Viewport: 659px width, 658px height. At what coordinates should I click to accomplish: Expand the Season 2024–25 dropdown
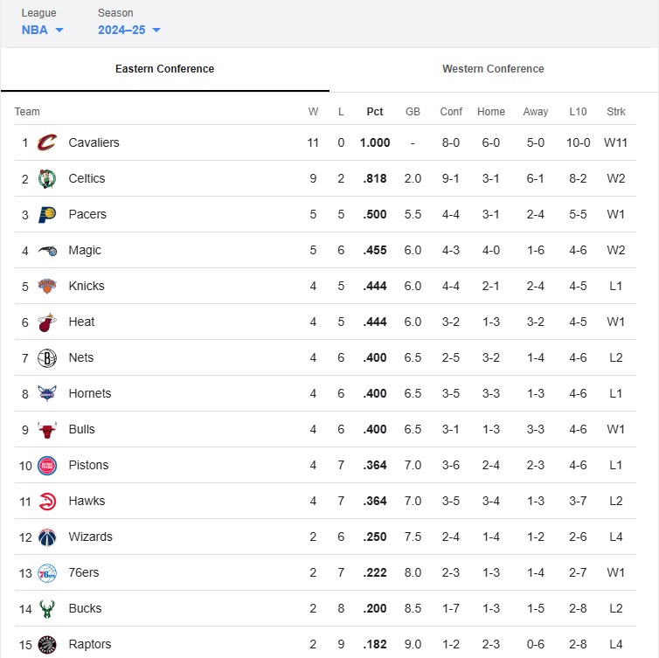point(129,30)
